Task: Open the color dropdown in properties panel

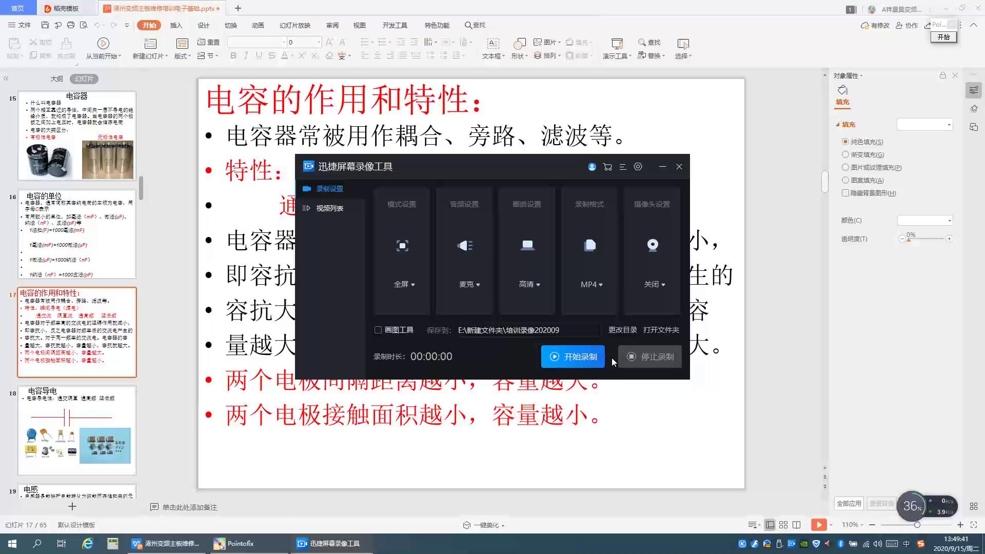Action: [925, 221]
